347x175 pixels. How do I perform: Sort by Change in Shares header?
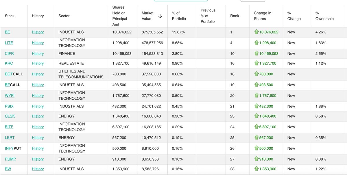pos(262,16)
